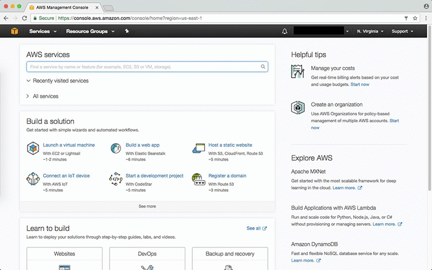Open the Backup and recovery learning card

pyautogui.click(x=230, y=259)
